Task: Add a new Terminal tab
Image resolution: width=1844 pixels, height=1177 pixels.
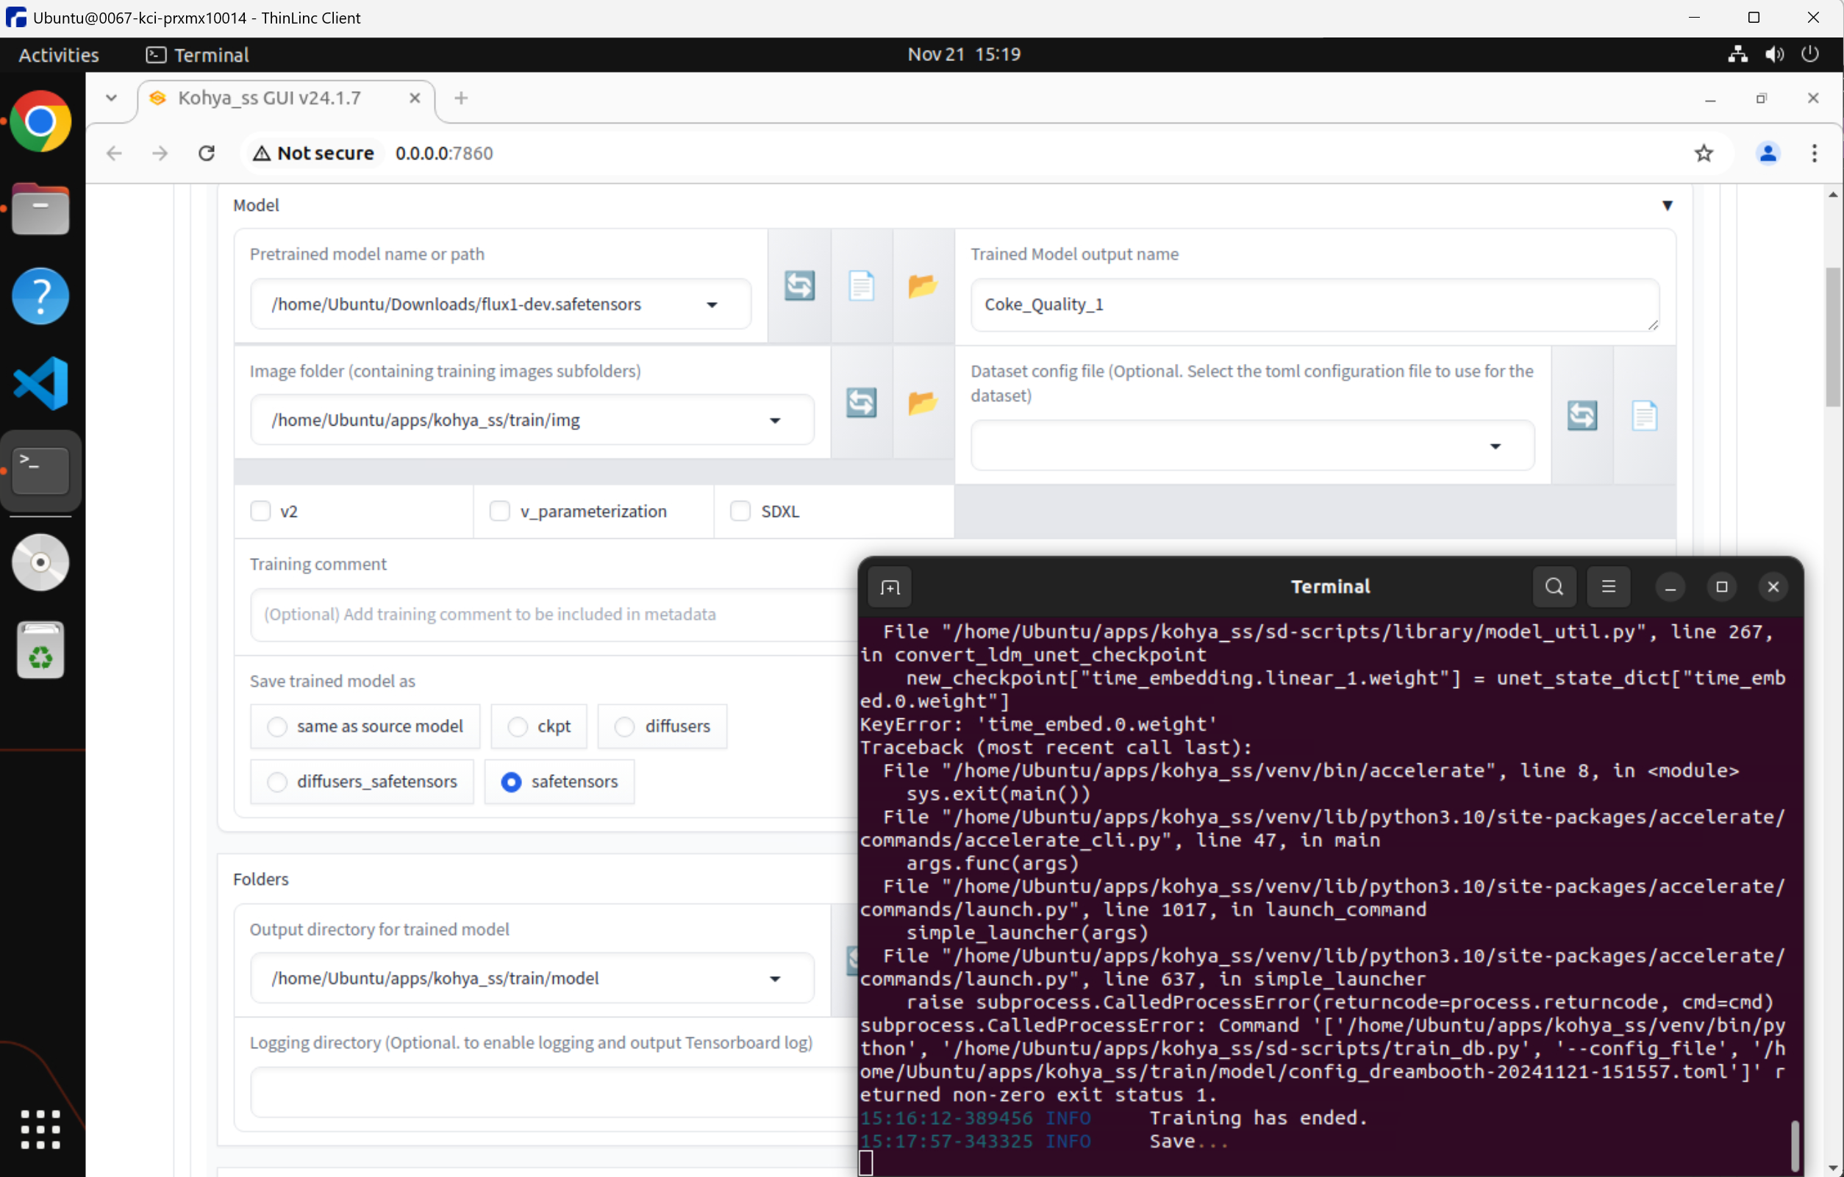Action: 889,587
